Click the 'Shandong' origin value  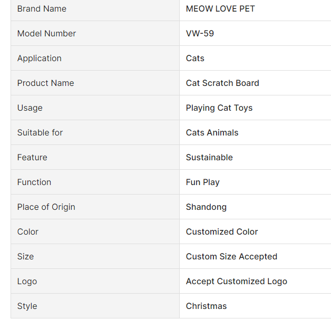206,207
